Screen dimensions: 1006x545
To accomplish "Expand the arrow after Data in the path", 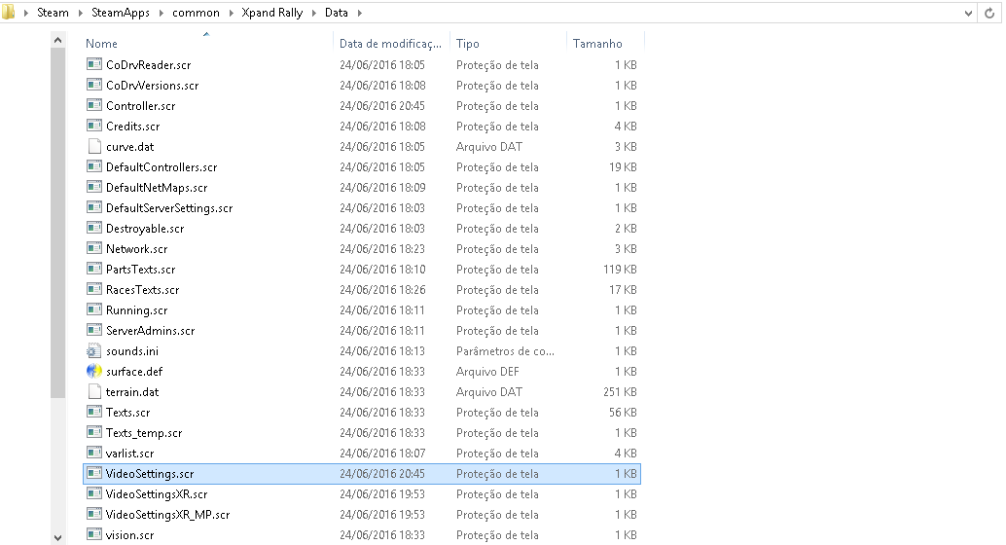I will coord(359,13).
